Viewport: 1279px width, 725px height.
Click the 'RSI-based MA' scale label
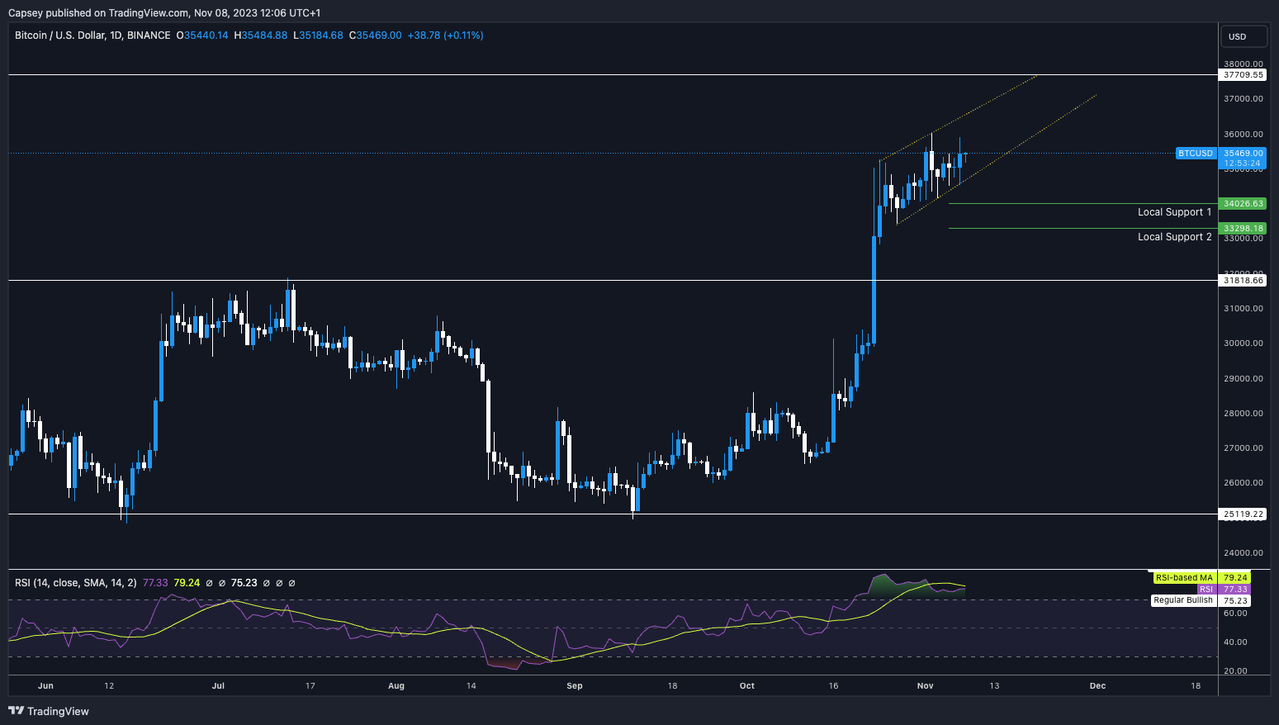click(1184, 577)
